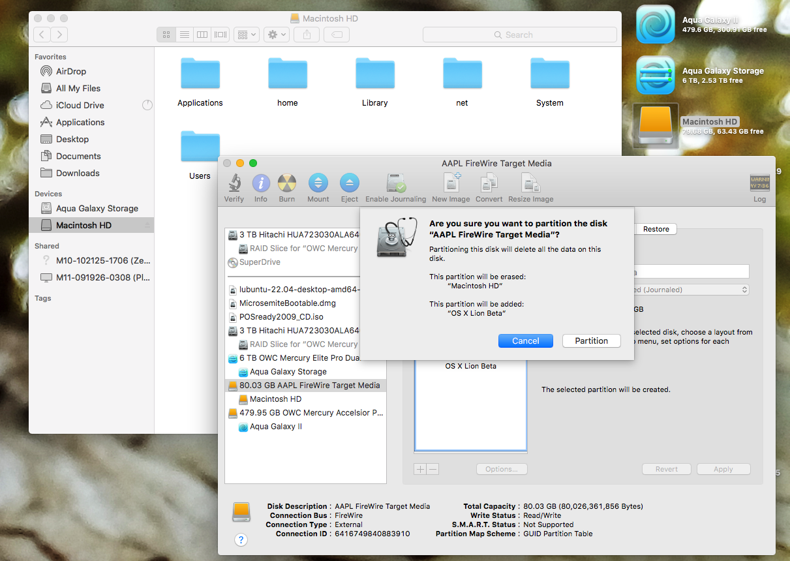The width and height of the screenshot is (790, 561).
Task: Open the Finder arrange-by dropdown
Action: pos(247,35)
